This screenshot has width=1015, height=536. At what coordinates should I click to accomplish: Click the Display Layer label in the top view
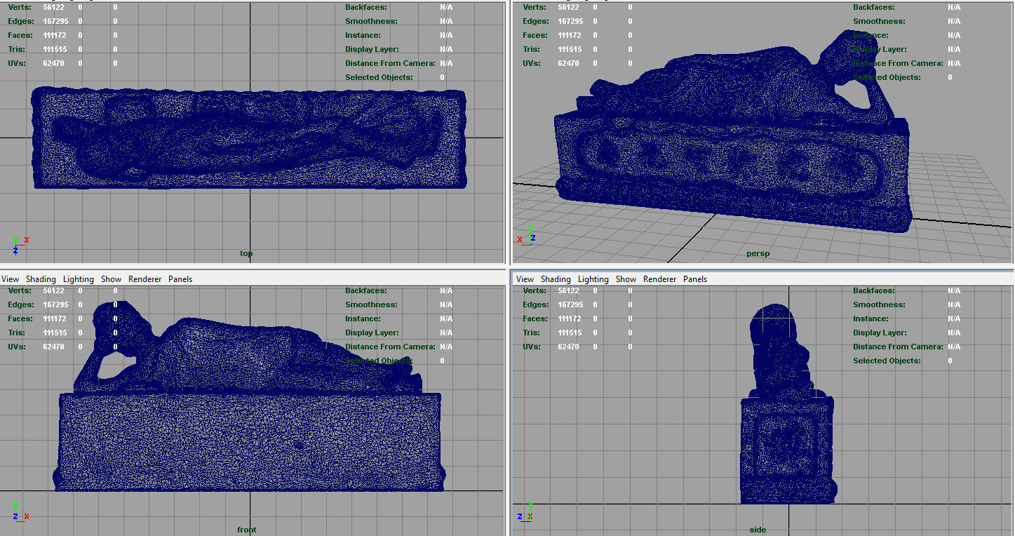pos(372,49)
